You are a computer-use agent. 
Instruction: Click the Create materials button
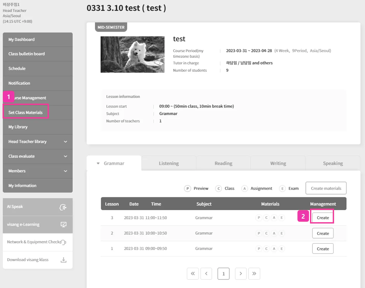point(326,188)
